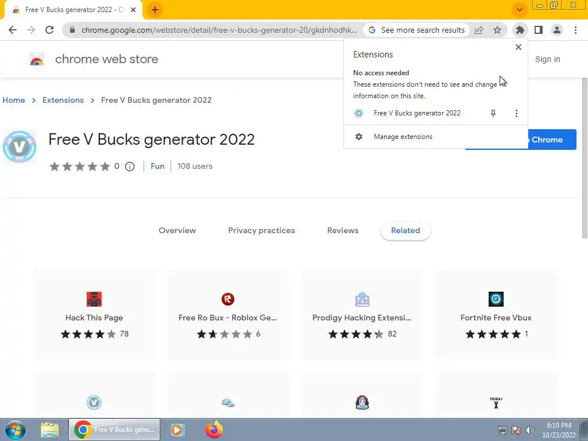588x441 pixels.
Task: Open Manage extensions
Action: (435, 137)
